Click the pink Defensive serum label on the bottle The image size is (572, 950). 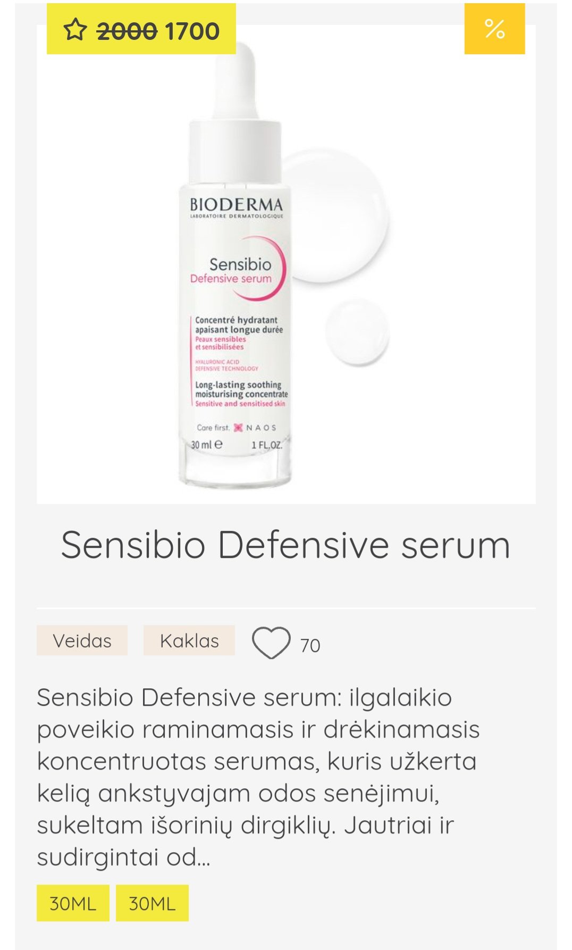[231, 279]
